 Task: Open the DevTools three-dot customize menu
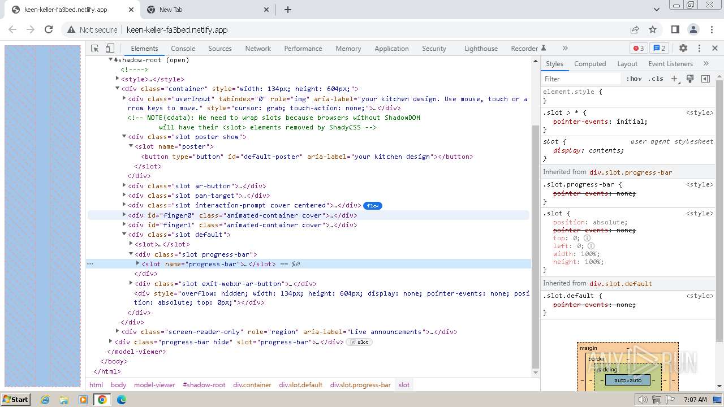click(x=699, y=49)
